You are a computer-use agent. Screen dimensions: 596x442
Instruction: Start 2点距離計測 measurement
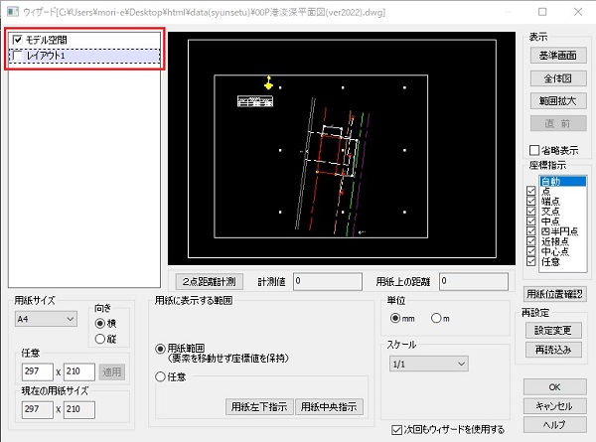tap(209, 282)
